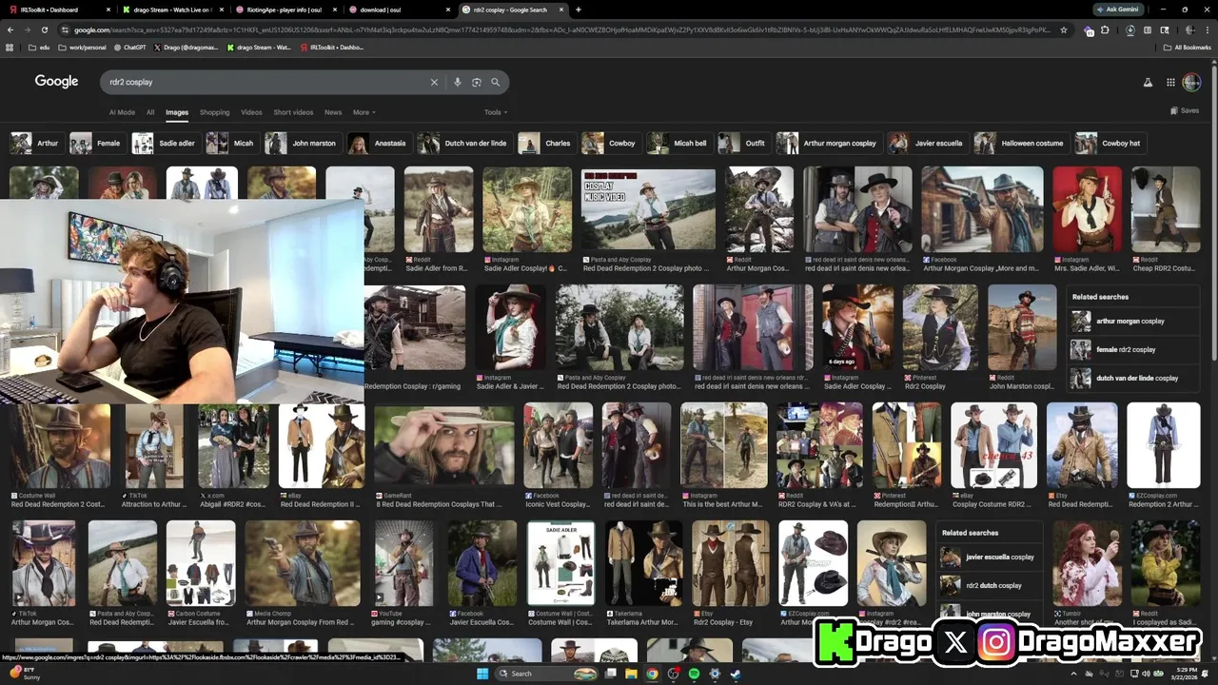
Task: Open the Search Labs flask icon
Action: 1148,82
